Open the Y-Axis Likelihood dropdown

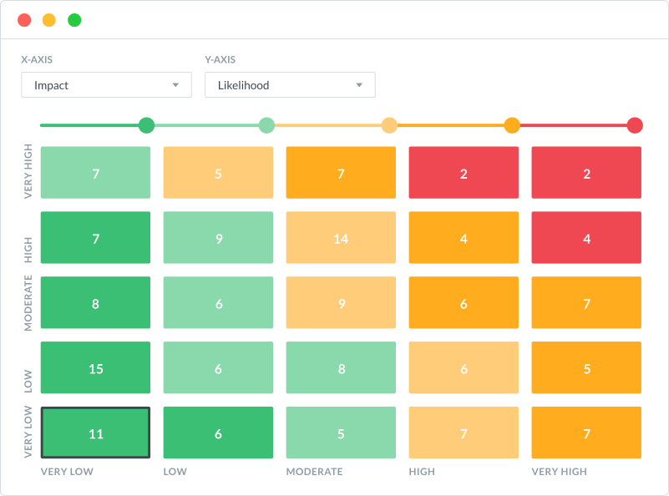pyautogui.click(x=290, y=84)
